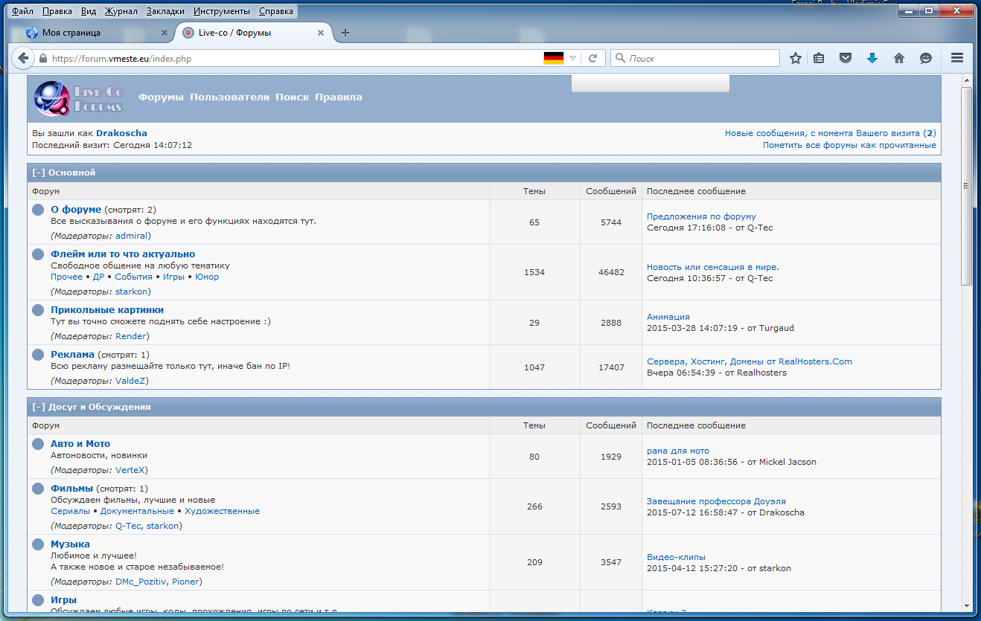Collapse the Досуг и Обсуждения section
The height and width of the screenshot is (621, 981).
click(39, 407)
